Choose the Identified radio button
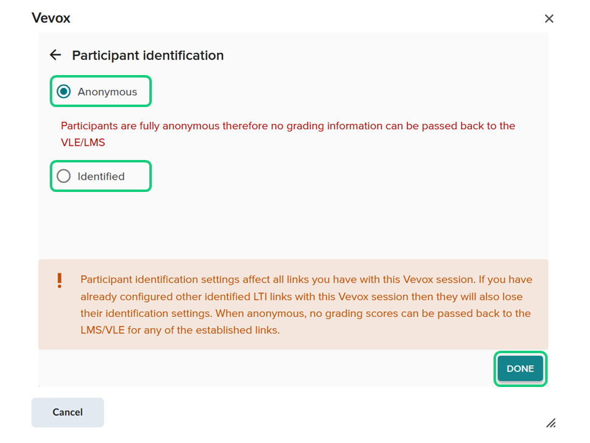The height and width of the screenshot is (443, 590). tap(63, 177)
